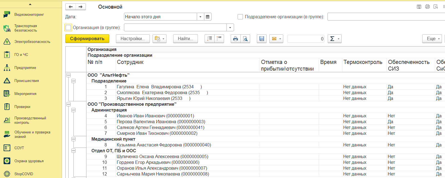Click the top-right preview icon
Image resolution: width=445 pixels, height=178 pixels.
click(436, 7)
